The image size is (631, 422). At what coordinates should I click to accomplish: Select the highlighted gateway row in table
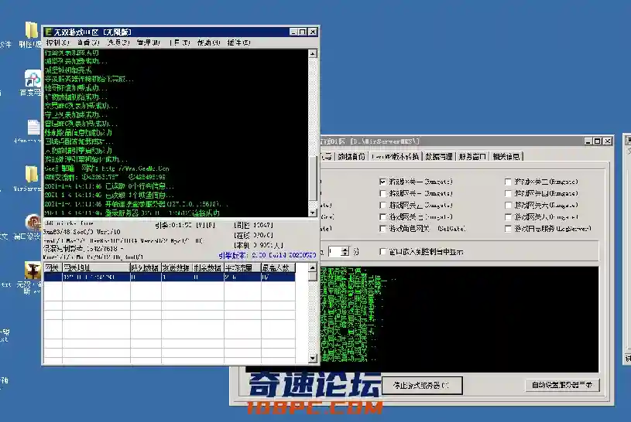coord(170,277)
